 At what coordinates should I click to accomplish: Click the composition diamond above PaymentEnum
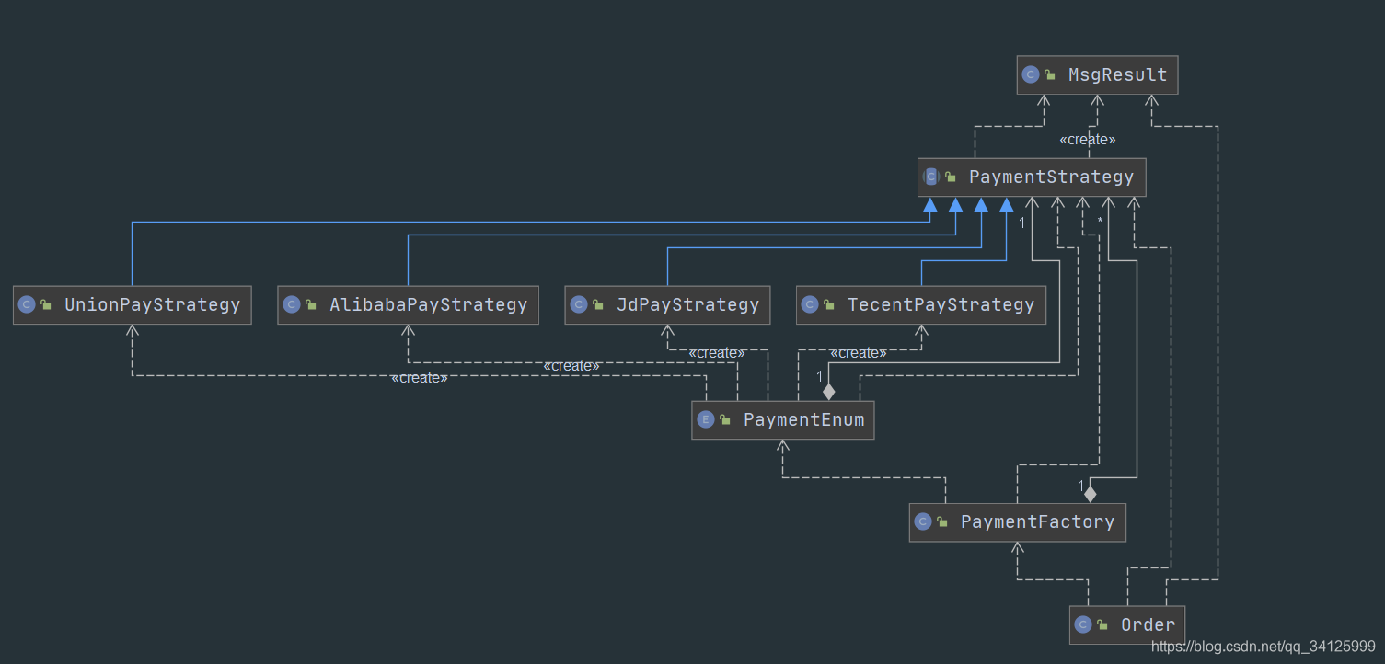829,392
